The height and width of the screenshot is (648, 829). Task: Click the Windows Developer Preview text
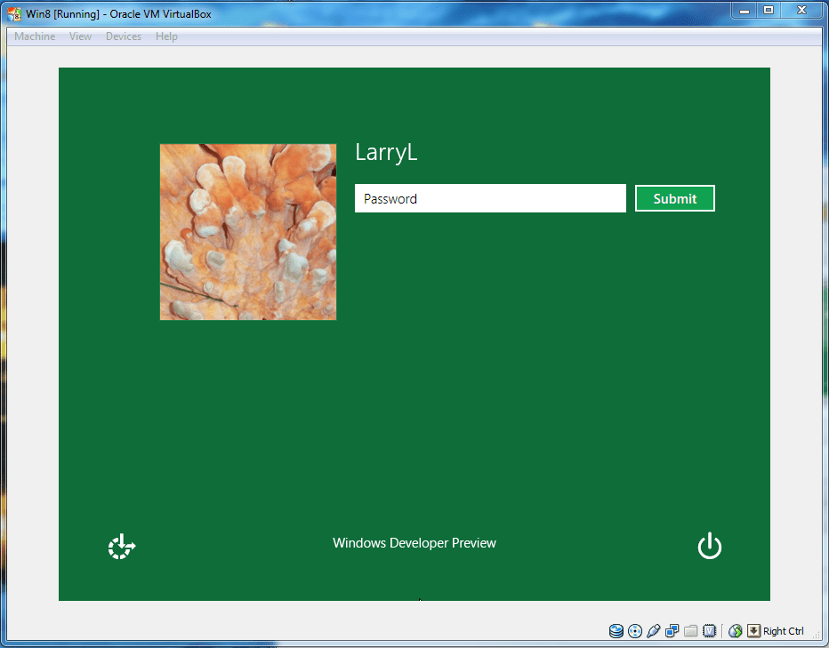tap(414, 543)
